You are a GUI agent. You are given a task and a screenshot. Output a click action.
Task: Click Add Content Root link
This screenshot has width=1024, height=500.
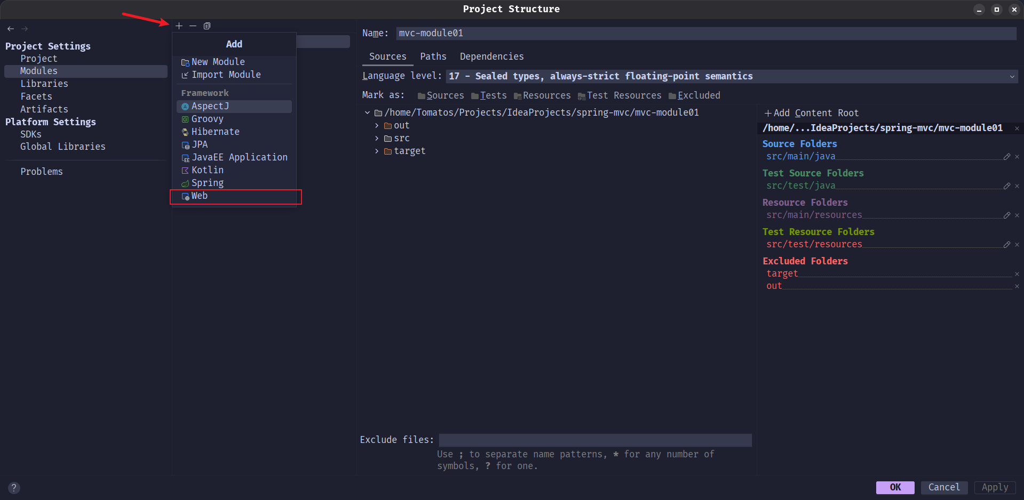pyautogui.click(x=811, y=113)
